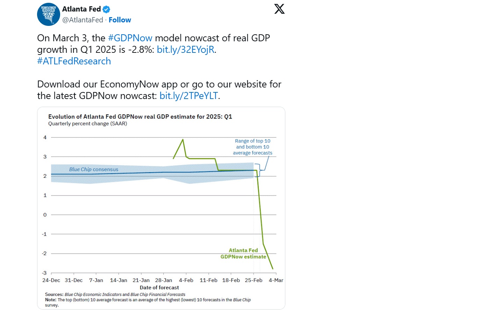This screenshot has height=311, width=492.
Task: Follow the Atlanta Fed account
Action: tap(120, 20)
